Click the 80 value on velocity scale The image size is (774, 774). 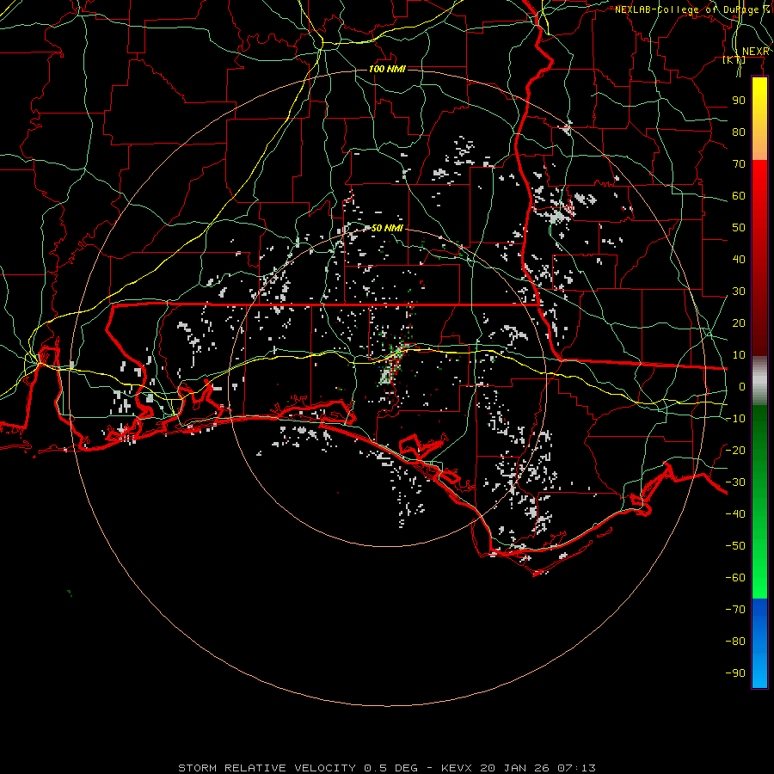pos(739,132)
